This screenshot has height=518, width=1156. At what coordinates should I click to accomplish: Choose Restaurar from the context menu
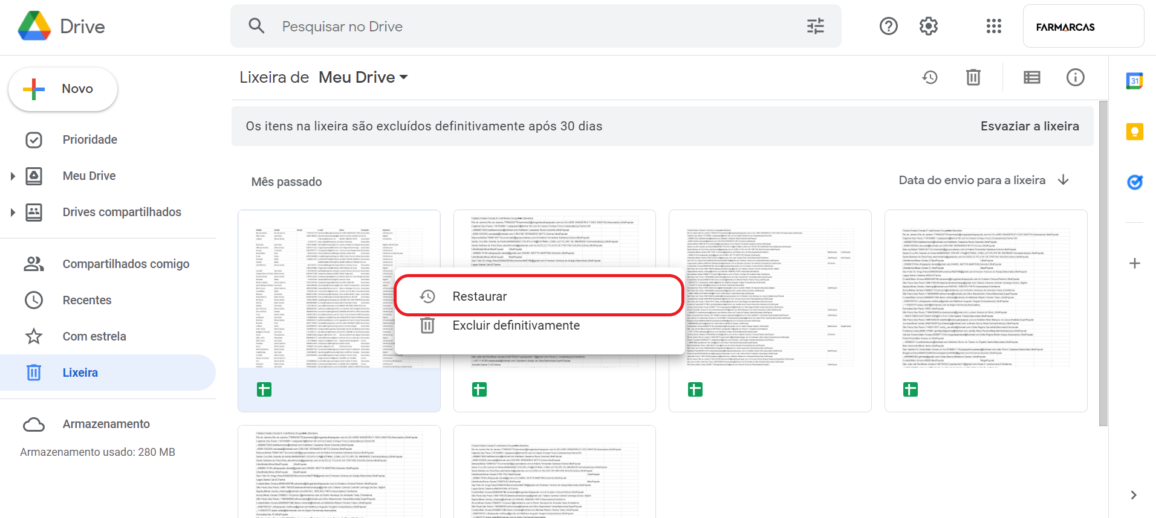pyautogui.click(x=479, y=296)
